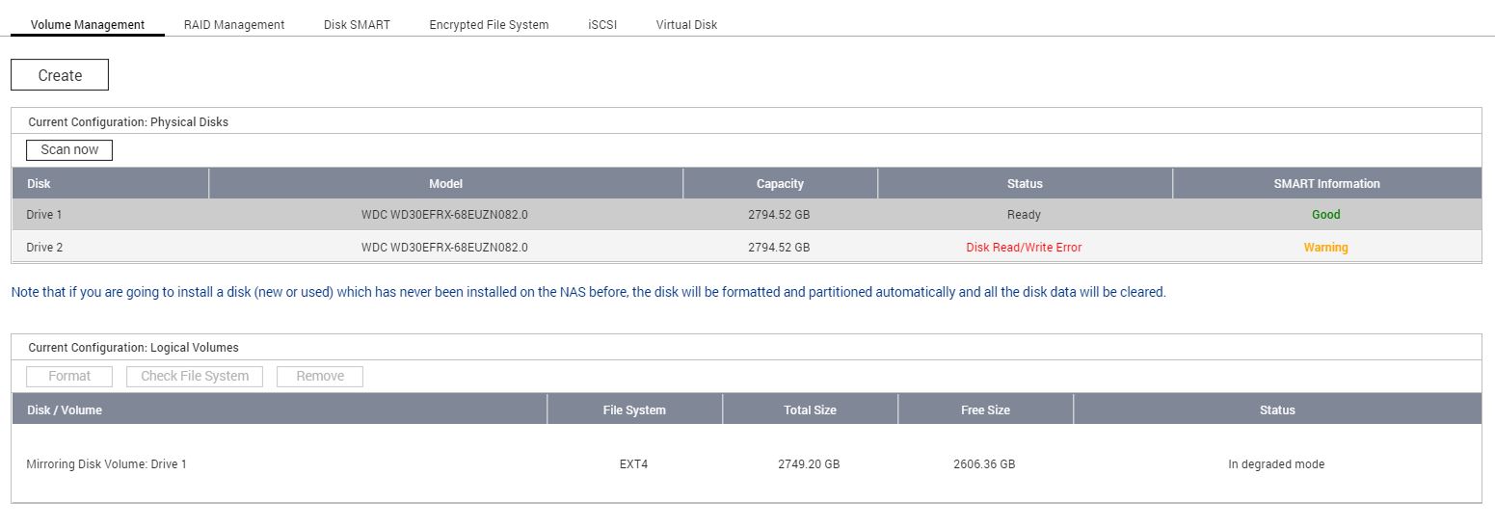Open the Disk SMART tab

(357, 25)
